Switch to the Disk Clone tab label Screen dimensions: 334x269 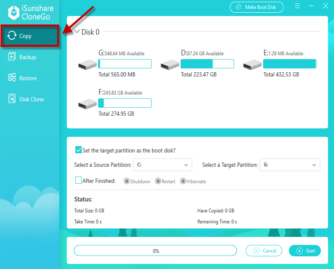coord(32,99)
